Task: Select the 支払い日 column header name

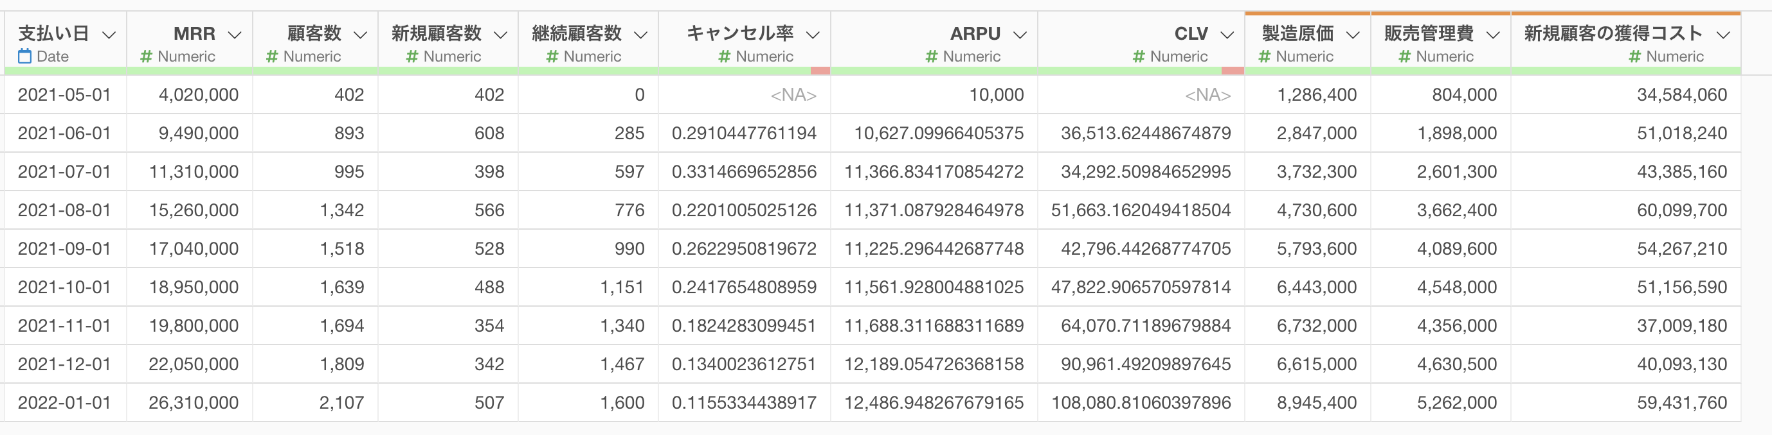Action: [x=53, y=33]
